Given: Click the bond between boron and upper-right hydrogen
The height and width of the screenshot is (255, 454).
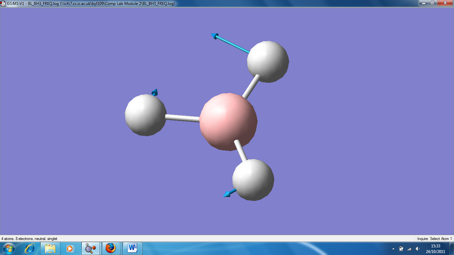Looking at the screenshot, I should pyautogui.click(x=251, y=87).
